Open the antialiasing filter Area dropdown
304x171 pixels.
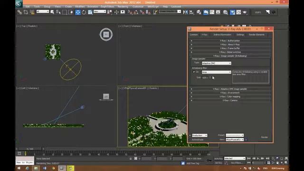coord(217,72)
